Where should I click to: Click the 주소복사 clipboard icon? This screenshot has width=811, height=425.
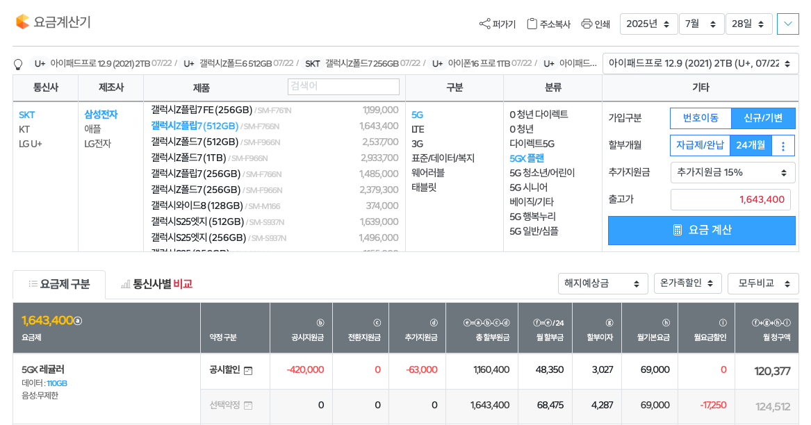click(x=532, y=24)
